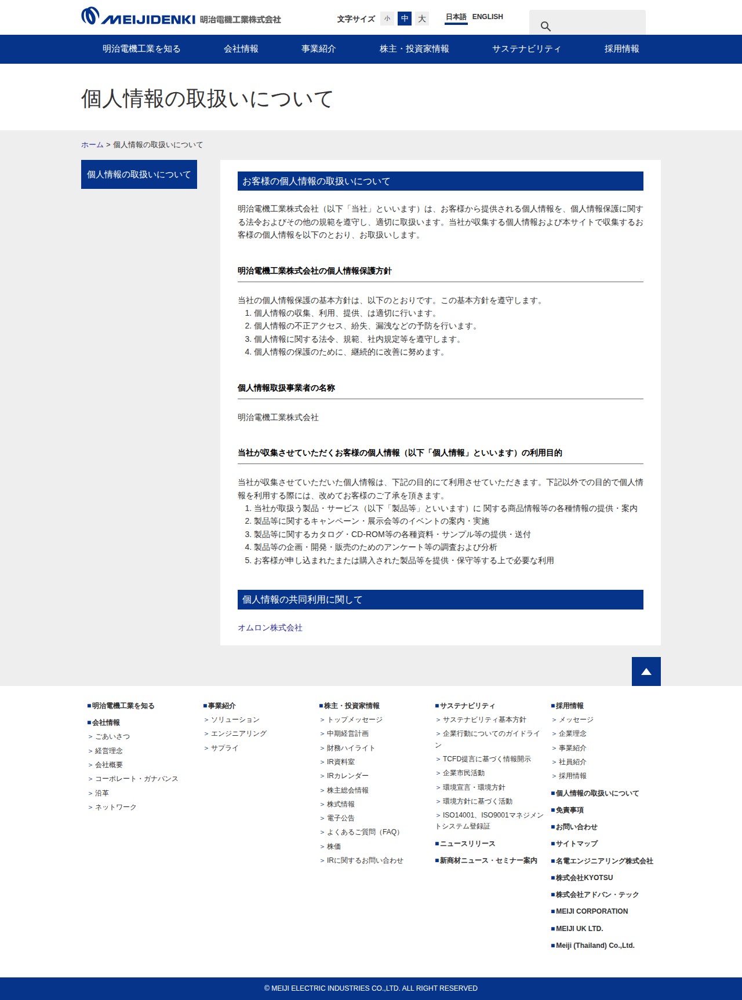Image resolution: width=742 pixels, height=1000 pixels.
Task: Click the ホーム breadcrumb link
Action: (92, 145)
